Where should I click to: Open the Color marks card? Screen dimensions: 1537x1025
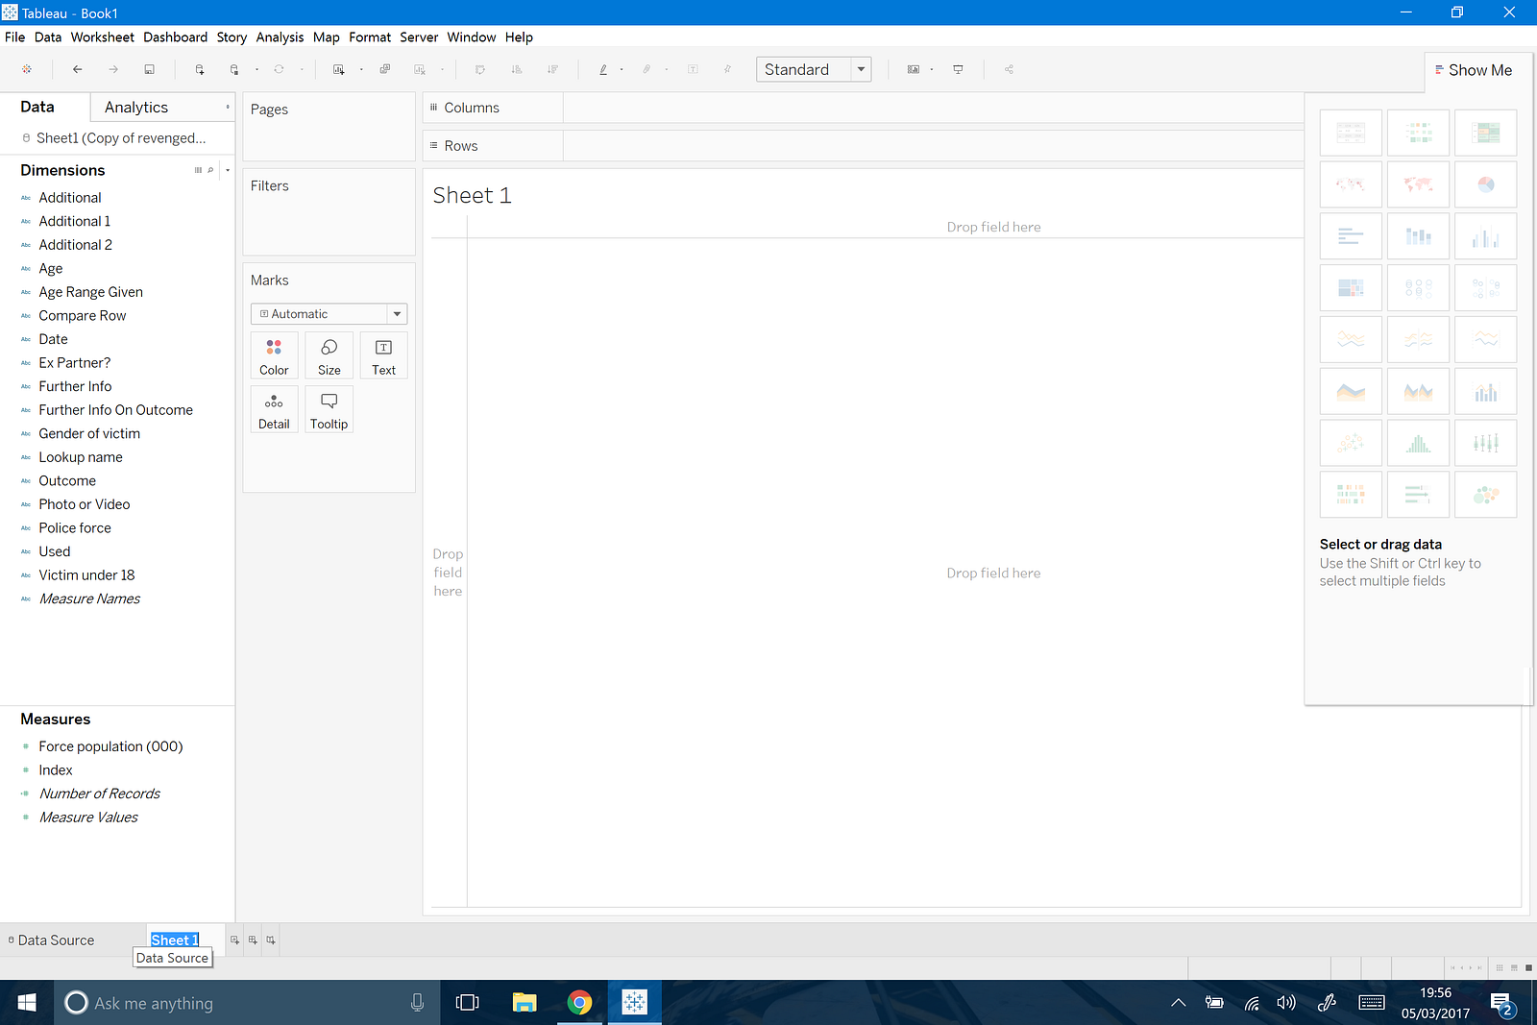(x=274, y=355)
